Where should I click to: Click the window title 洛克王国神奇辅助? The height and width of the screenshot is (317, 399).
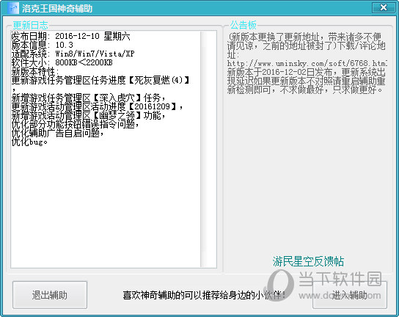tap(56, 8)
